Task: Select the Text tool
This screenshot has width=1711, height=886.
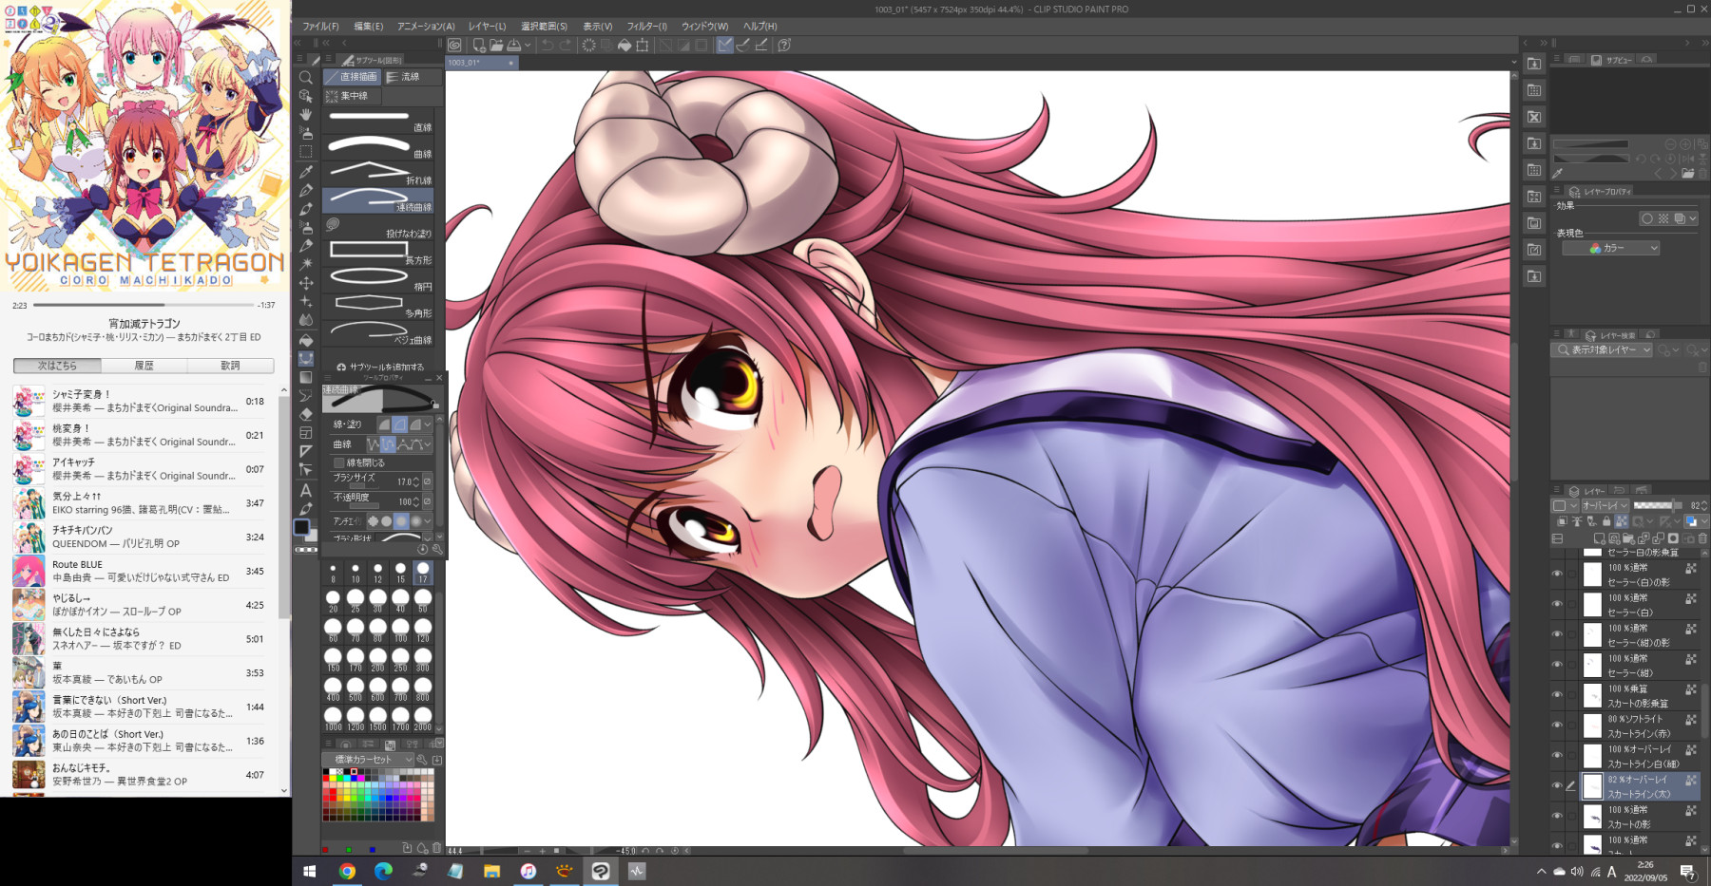Action: [x=306, y=490]
